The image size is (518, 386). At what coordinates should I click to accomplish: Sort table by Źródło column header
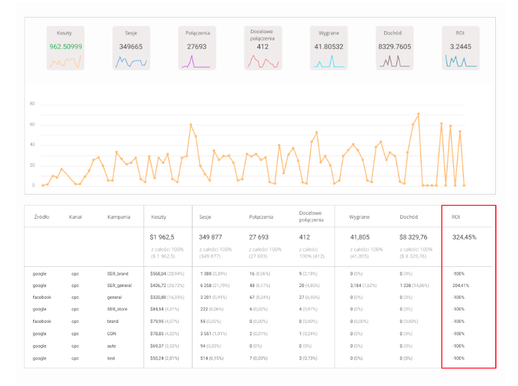(x=42, y=217)
